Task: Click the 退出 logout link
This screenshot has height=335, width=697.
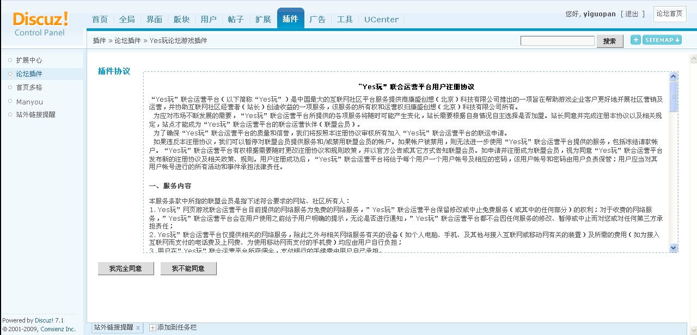Action: (632, 14)
